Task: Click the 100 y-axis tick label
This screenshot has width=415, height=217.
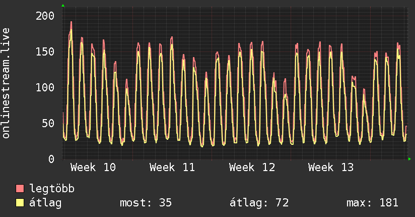Action: click(x=45, y=87)
